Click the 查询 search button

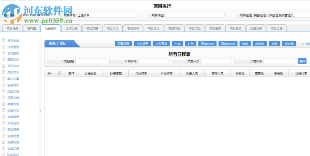pyautogui.click(x=302, y=61)
